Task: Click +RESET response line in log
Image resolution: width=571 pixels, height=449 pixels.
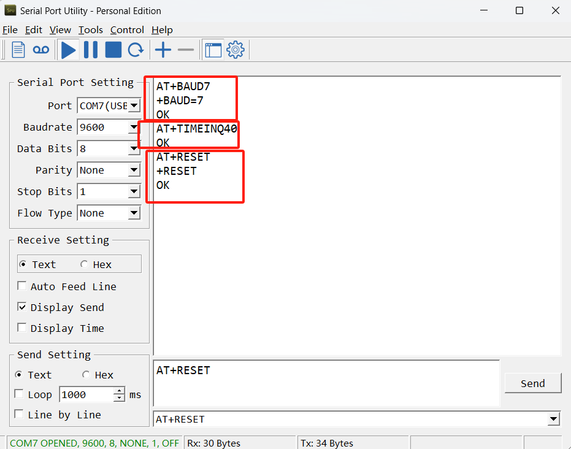Action: (x=176, y=171)
